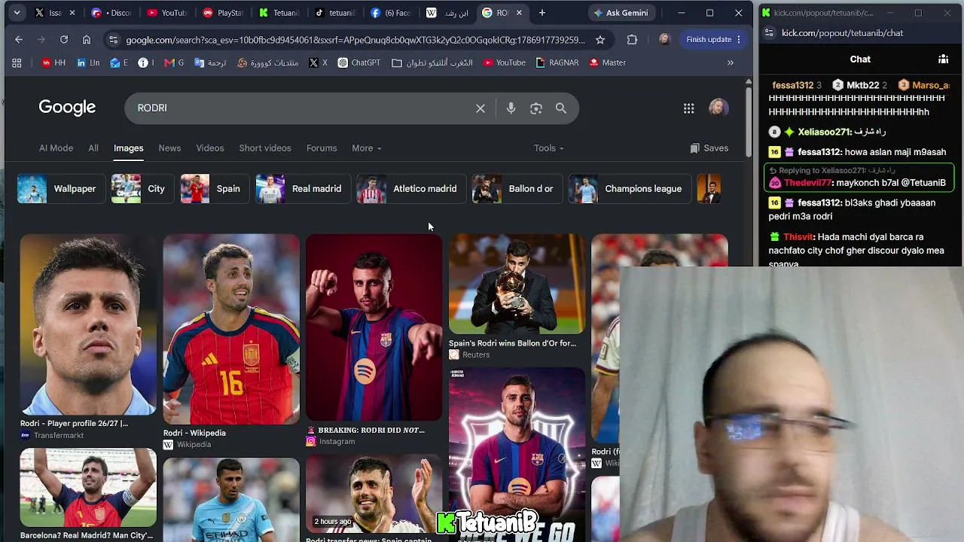Open site settings in Kick popout window
Image resolution: width=964 pixels, height=542 pixels.
(x=769, y=33)
